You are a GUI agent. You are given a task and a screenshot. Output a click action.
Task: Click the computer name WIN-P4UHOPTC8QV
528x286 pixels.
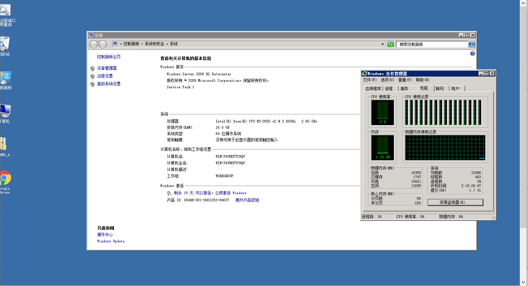(x=230, y=156)
